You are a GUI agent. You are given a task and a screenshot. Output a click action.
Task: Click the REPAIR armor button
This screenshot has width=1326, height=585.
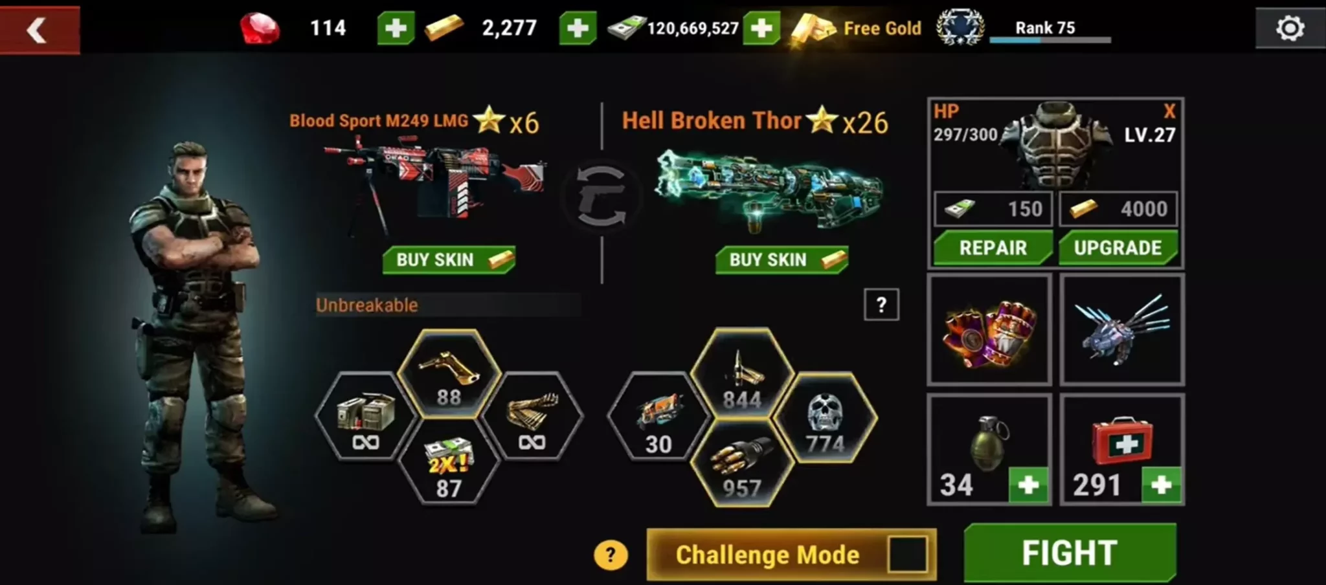click(x=993, y=248)
